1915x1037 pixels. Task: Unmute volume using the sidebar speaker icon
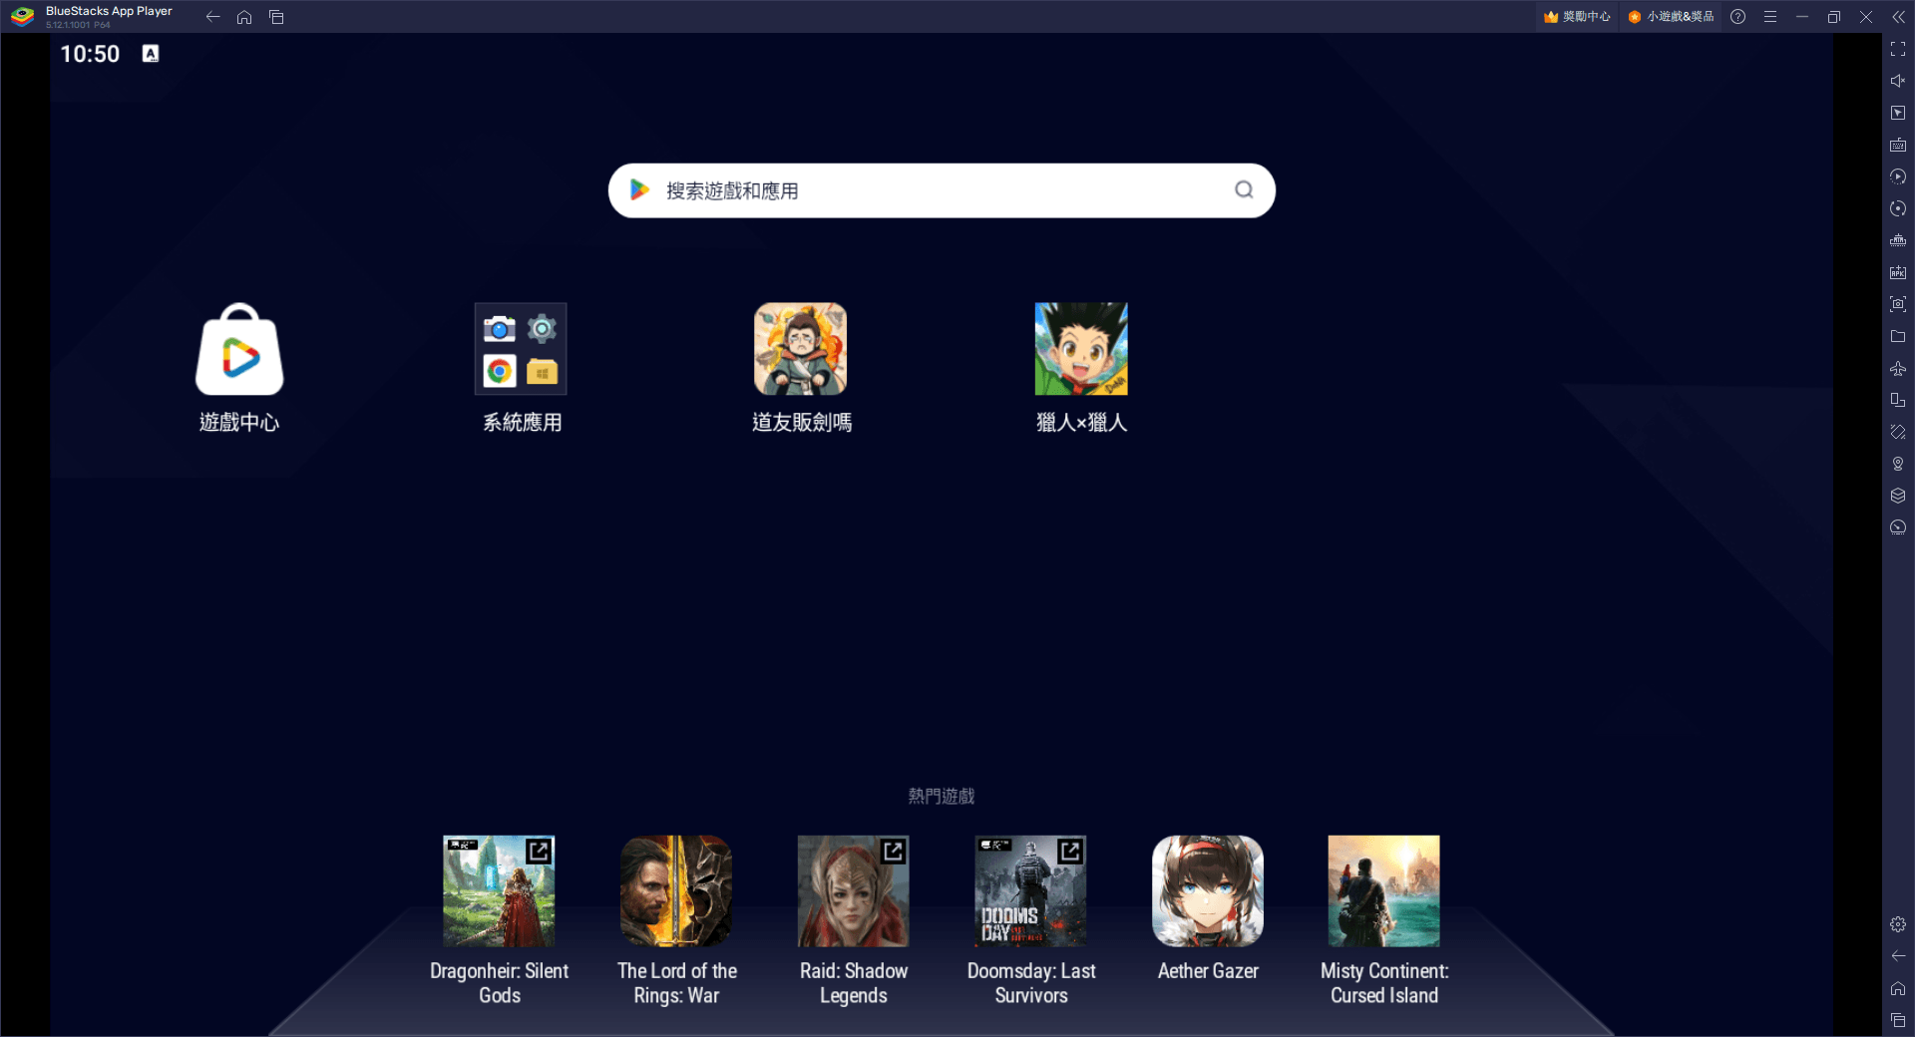(x=1898, y=81)
